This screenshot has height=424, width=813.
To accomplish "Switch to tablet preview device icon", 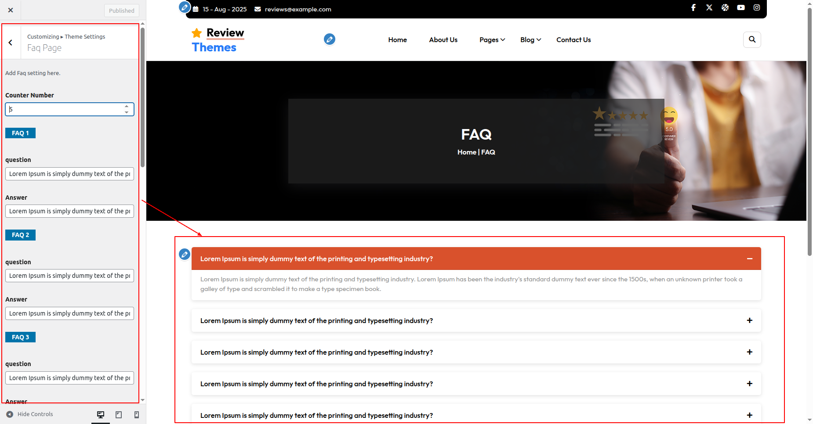I will 119,415.
